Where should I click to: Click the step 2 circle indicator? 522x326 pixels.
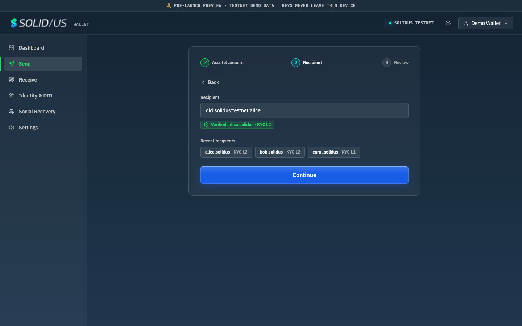(x=296, y=63)
